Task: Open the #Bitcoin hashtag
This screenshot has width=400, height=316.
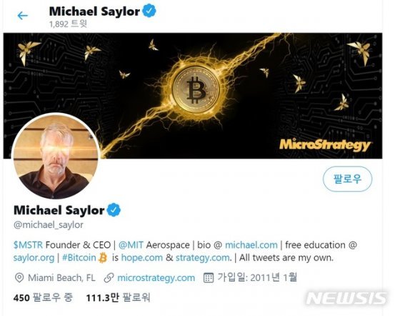Action: click(79, 257)
